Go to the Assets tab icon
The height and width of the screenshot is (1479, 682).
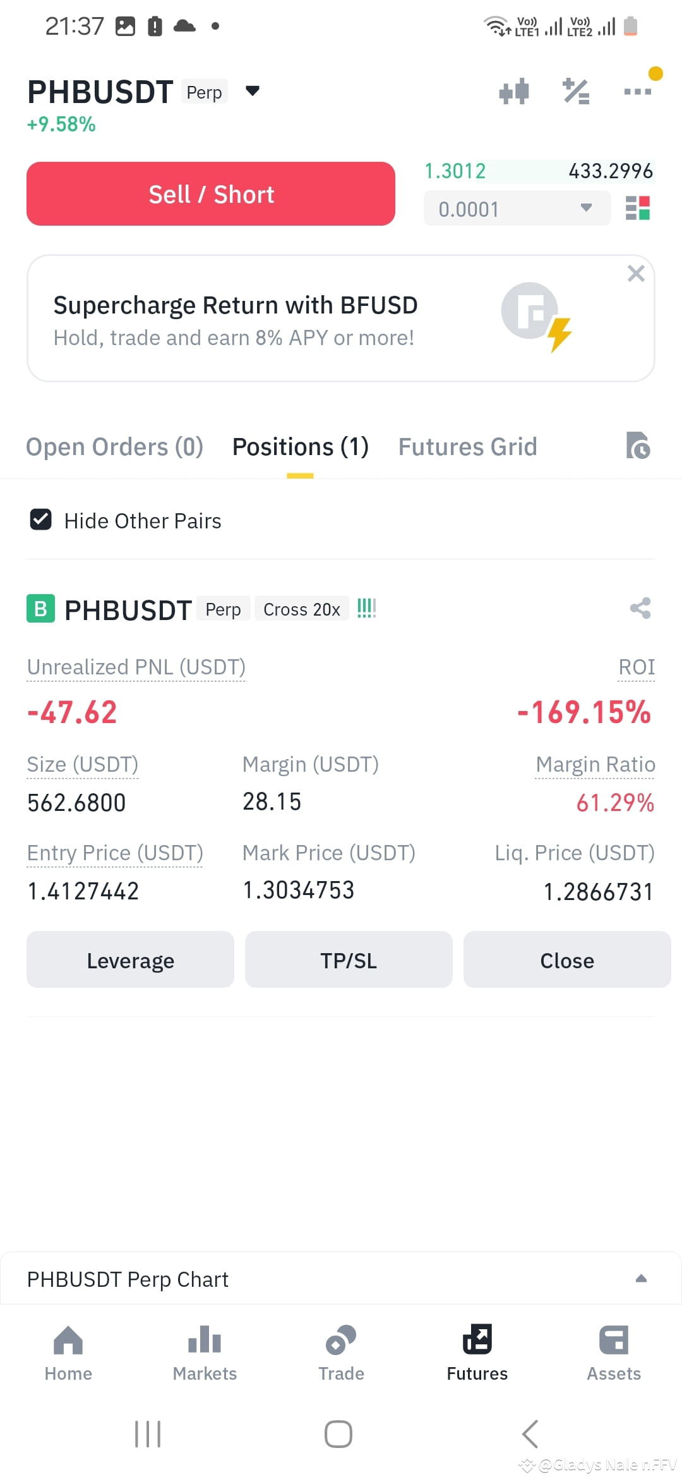click(614, 1353)
